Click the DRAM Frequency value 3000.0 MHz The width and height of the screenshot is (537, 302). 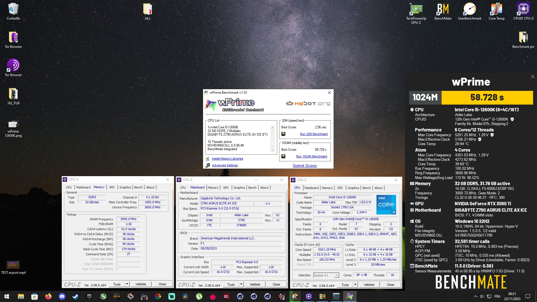coord(128,219)
